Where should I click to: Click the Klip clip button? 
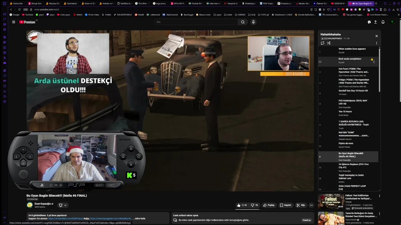[x=301, y=205]
